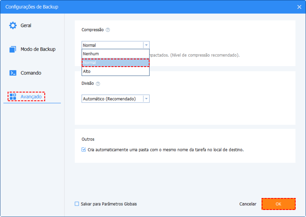Open the Divisão help question mark
The height and width of the screenshot is (217, 306).
[x=98, y=84]
